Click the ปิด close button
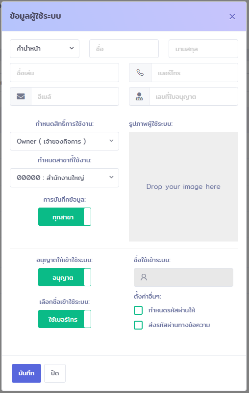249x393 pixels. (x=55, y=373)
